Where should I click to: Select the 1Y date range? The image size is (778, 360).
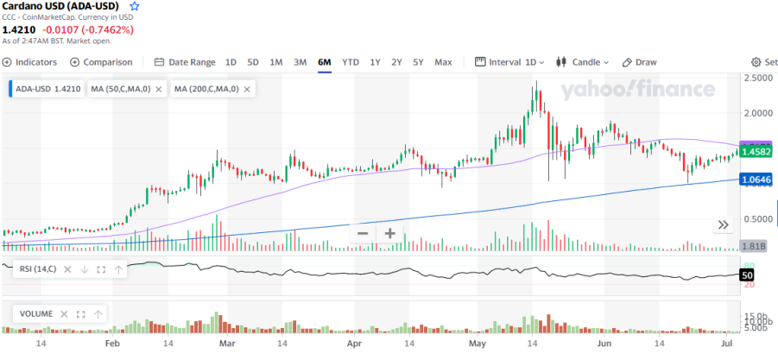[375, 62]
